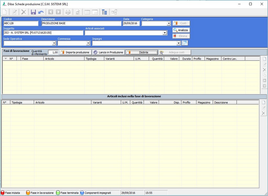Click the blue tree structure icon

(104, 12)
